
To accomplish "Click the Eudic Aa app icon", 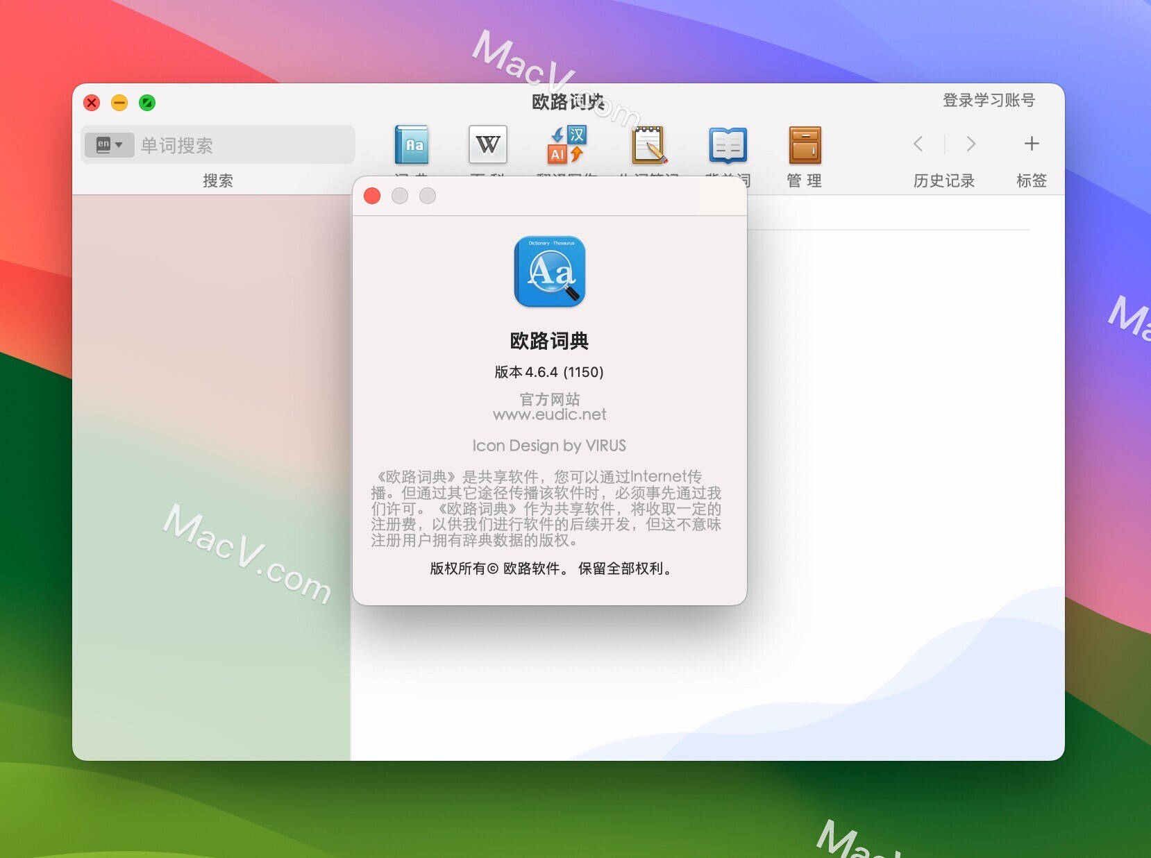I will pos(549,272).
